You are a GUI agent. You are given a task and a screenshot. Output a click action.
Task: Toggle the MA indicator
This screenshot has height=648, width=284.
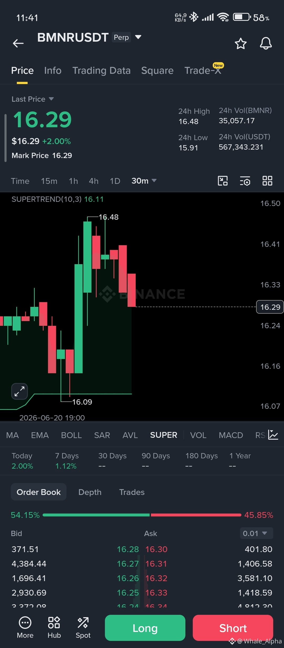pyautogui.click(x=12, y=435)
